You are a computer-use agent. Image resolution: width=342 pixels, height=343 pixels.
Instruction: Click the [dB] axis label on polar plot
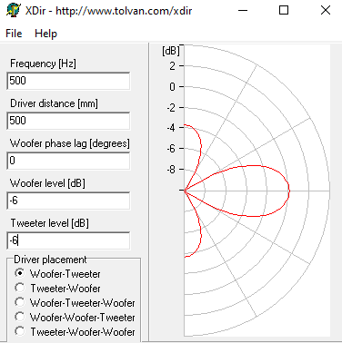[x=171, y=51]
